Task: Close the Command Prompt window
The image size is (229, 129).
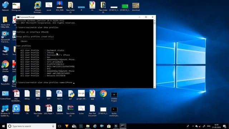Action: point(152,17)
